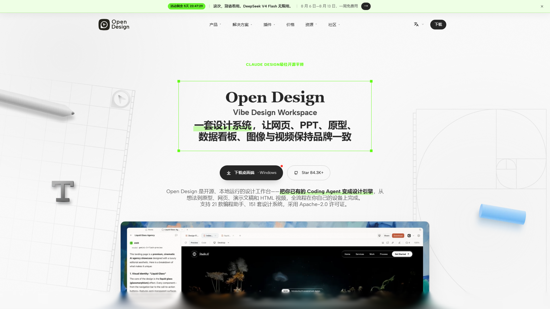550x309 pixels.
Task: Click back arrow beside Liquid Glass Agency
Action: coord(131,235)
